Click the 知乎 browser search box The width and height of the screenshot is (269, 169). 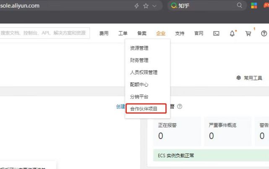click(x=207, y=5)
